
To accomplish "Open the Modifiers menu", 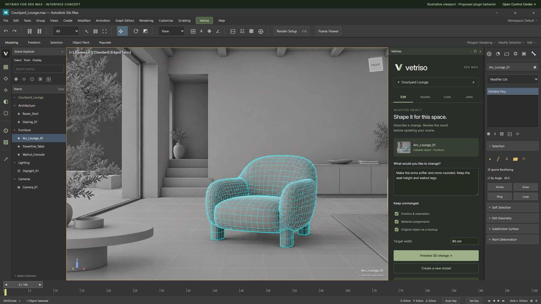I will [84, 21].
